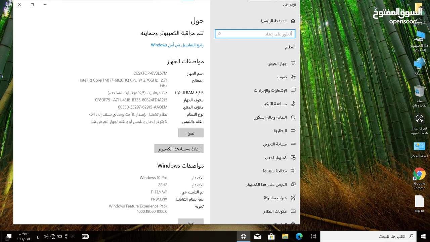Launch Microsoft Edge from the taskbar
The width and height of the screenshot is (430, 242).
coord(299,237)
